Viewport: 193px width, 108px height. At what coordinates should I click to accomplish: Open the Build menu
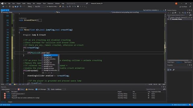pos(24,3)
